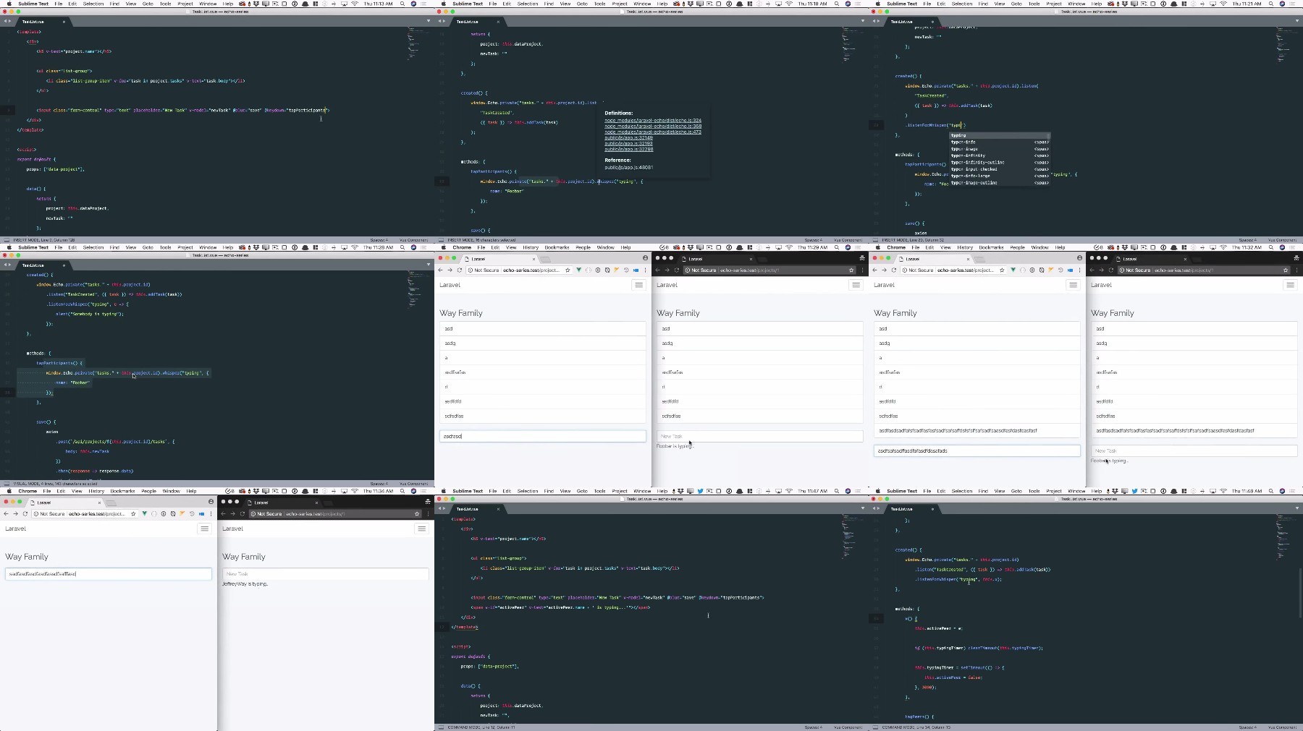Open the Project menu in the 11:47 AM Sublime menu bar
1303x731 pixels.
[x=620, y=491]
